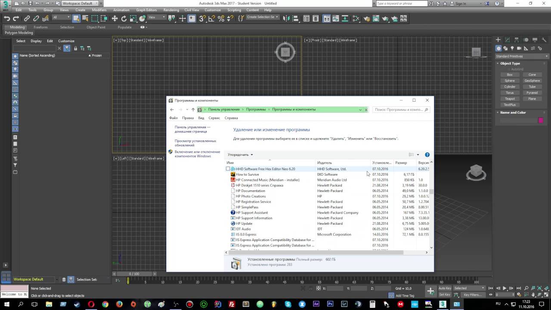
Task: Activate the Select and Rotate tool
Action: click(124, 19)
